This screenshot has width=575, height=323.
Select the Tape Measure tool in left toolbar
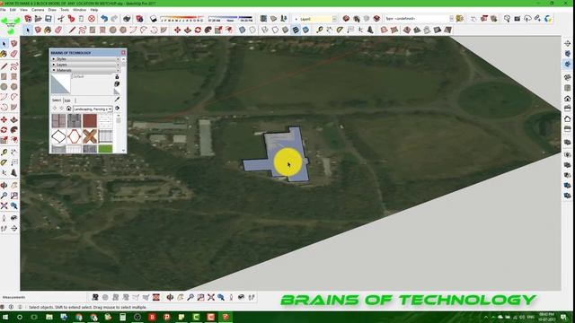click(x=4, y=152)
